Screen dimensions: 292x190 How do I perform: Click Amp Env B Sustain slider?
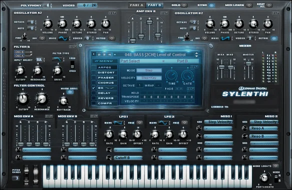click(x=149, y=22)
